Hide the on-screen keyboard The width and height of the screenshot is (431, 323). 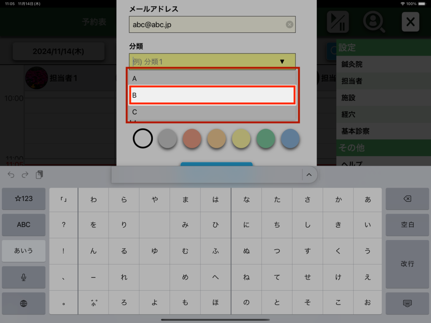[407, 302]
